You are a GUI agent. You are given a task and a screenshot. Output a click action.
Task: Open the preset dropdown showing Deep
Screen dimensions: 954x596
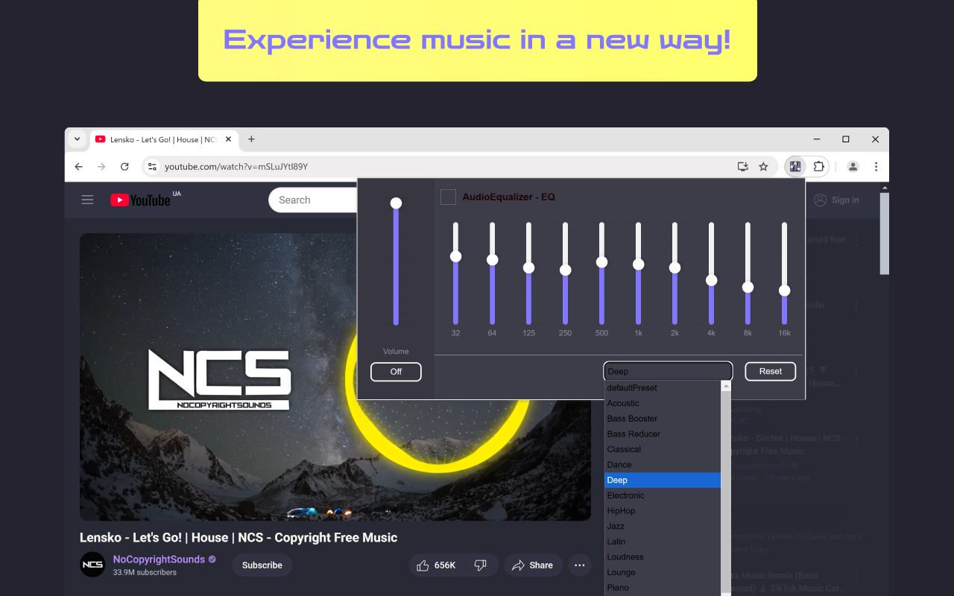click(x=668, y=371)
